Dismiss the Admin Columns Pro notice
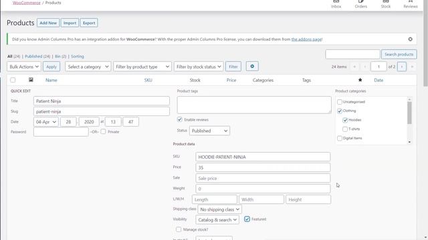Screen dimensions: 428x240 [x=410, y=39]
